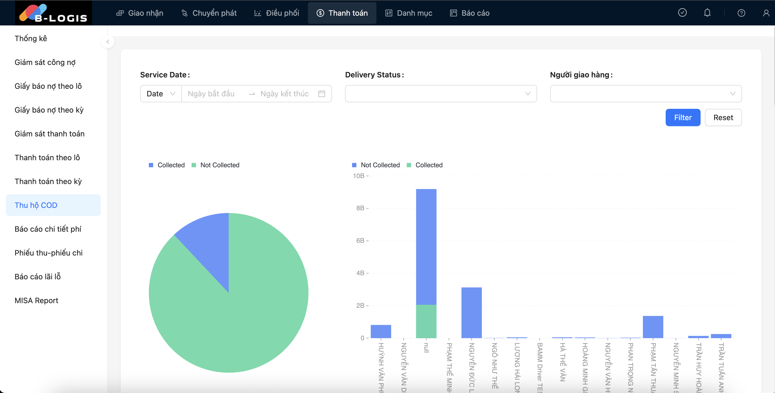
Task: Click the Ngày bắt đầu start date field
Action: coord(214,94)
